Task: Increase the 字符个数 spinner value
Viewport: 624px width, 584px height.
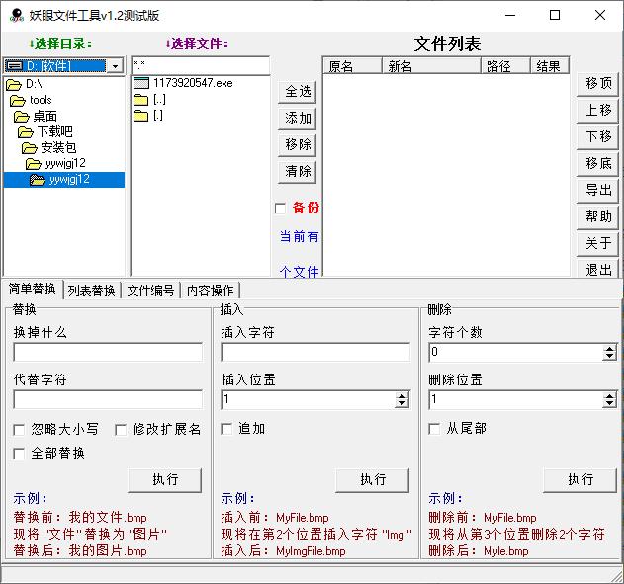Action: (610, 349)
